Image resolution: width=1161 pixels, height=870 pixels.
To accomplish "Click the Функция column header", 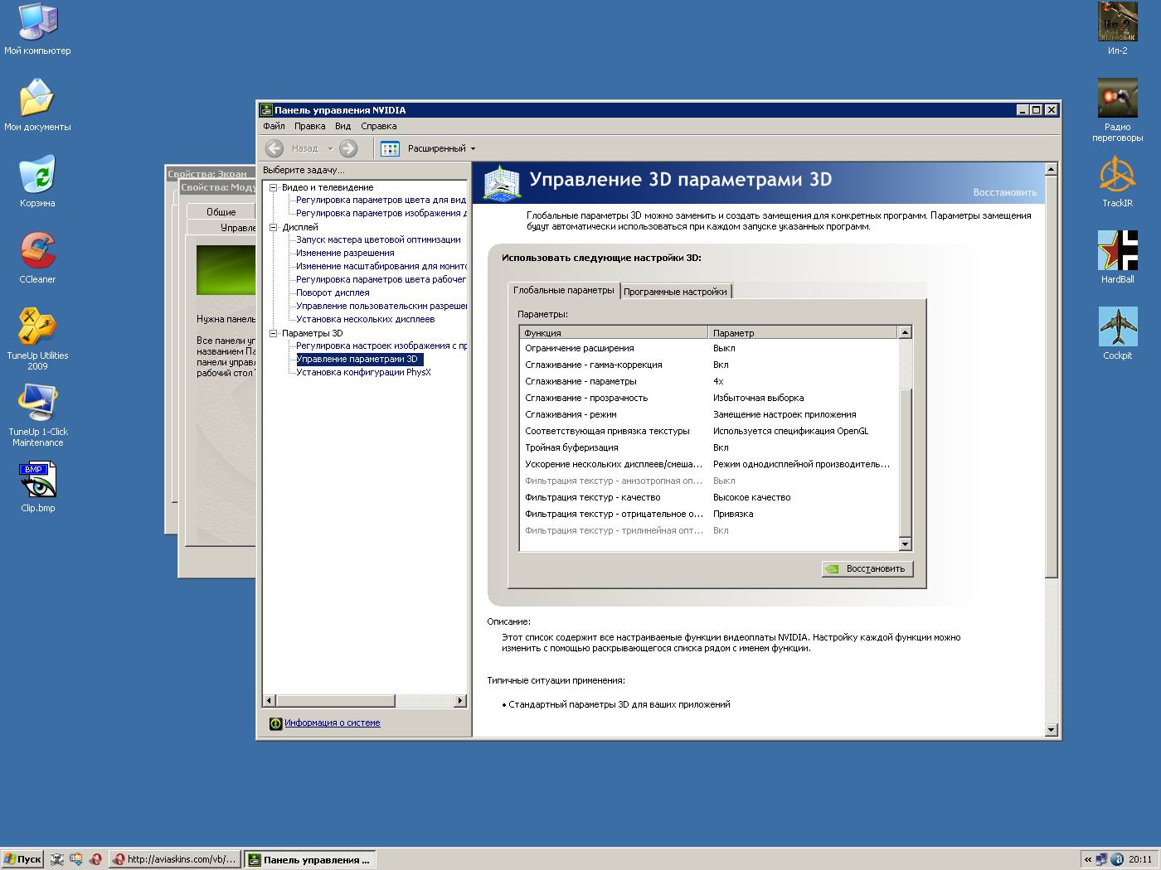I will pyautogui.click(x=615, y=332).
